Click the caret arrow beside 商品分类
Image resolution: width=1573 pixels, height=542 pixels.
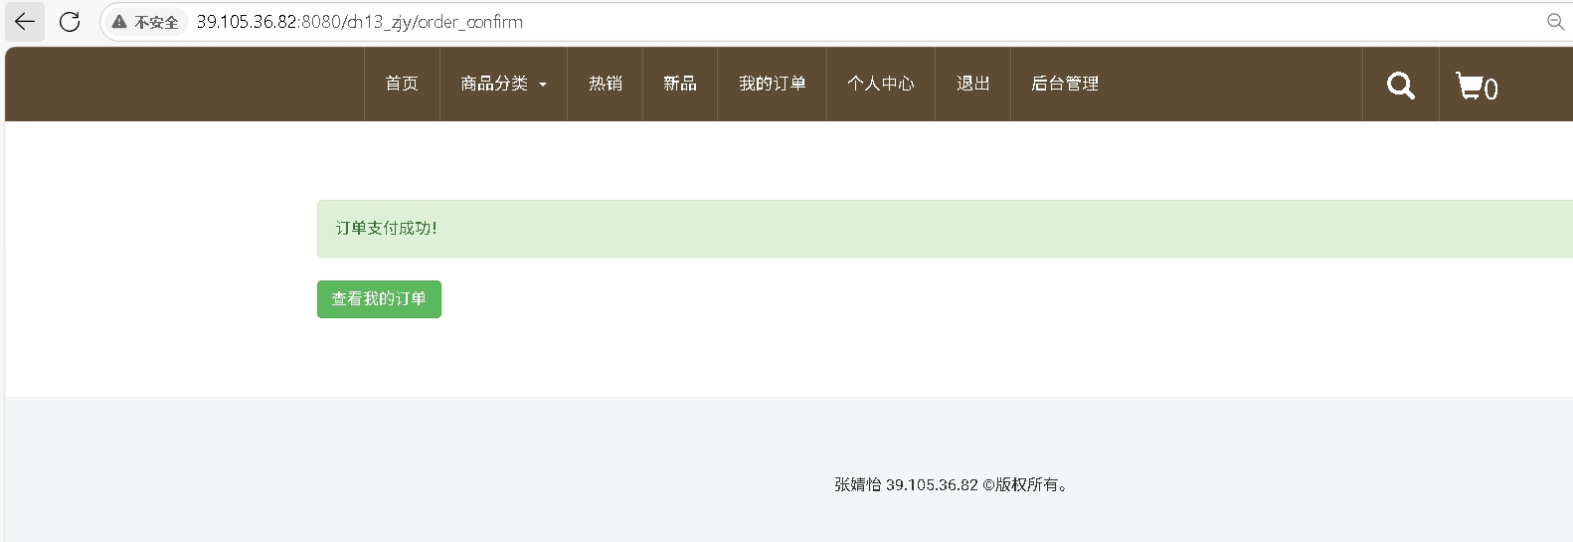(x=543, y=86)
